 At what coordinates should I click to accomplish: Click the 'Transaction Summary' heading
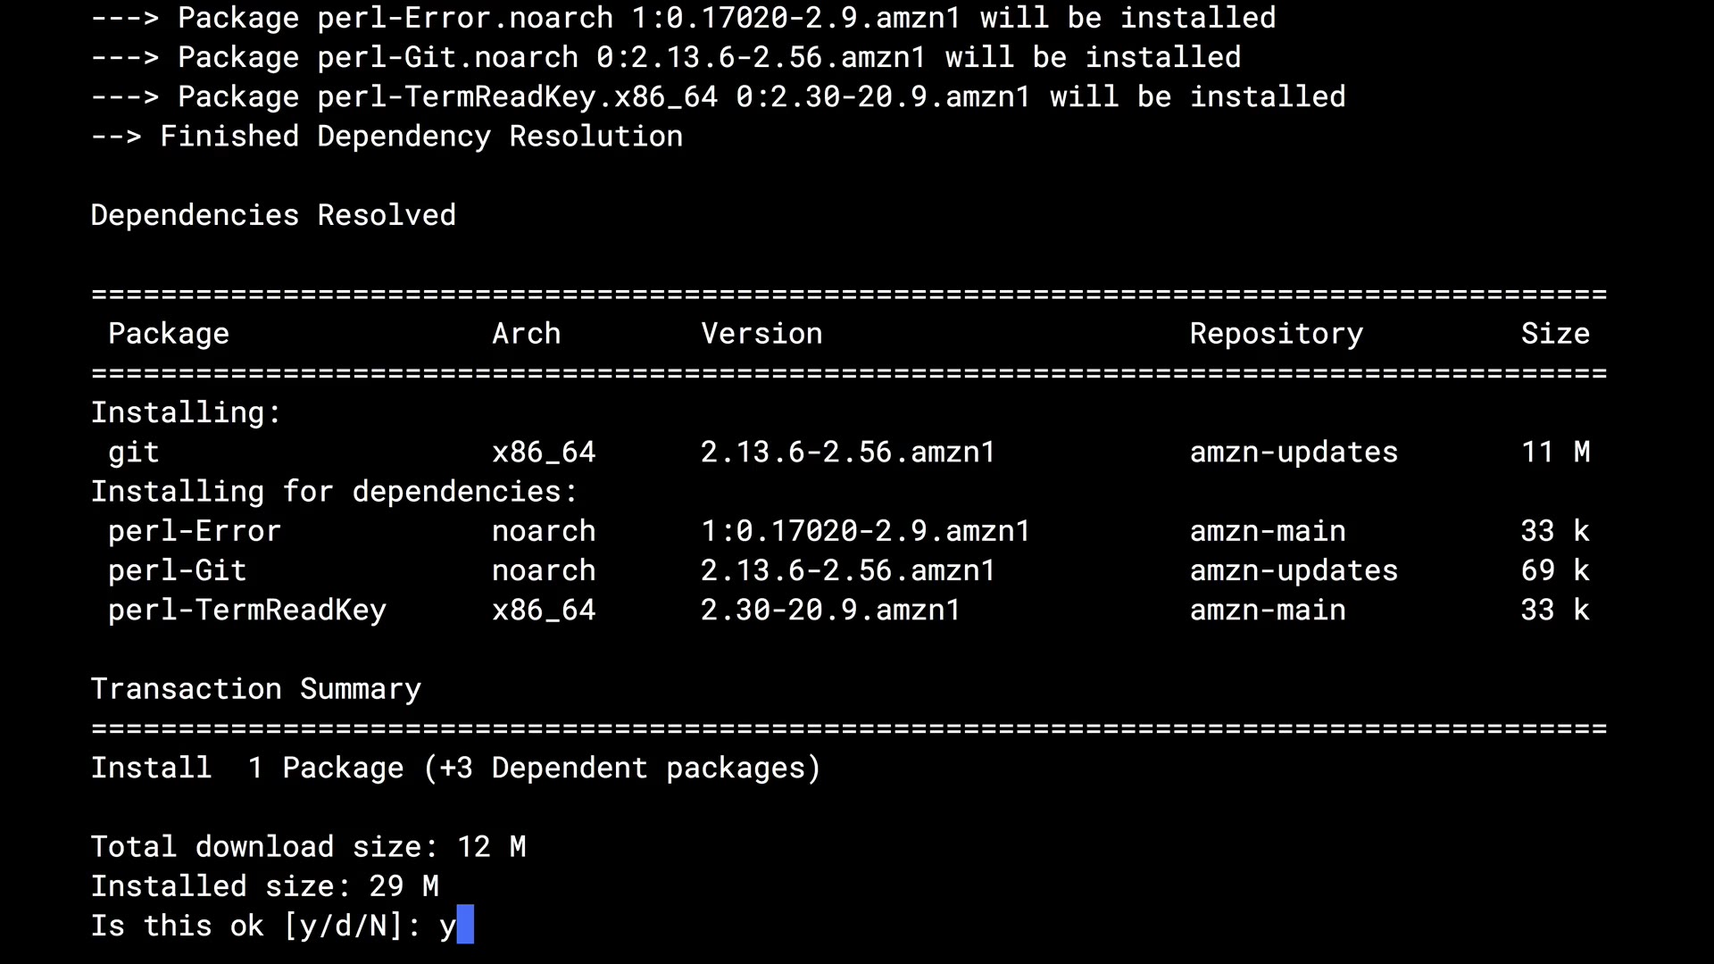pos(255,689)
